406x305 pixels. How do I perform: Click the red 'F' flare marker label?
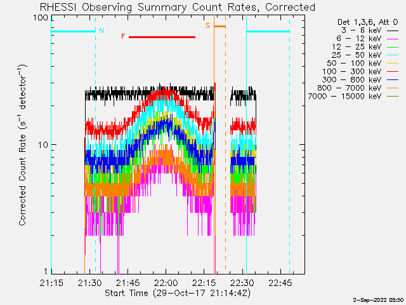(x=123, y=36)
